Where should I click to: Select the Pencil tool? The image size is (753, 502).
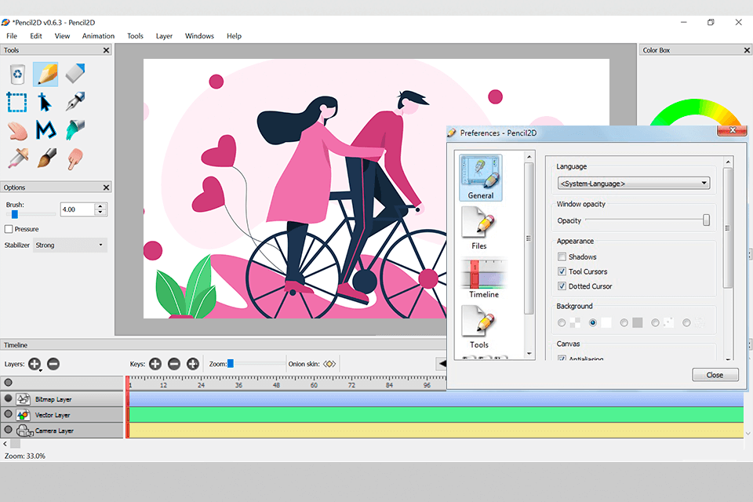tap(46, 75)
